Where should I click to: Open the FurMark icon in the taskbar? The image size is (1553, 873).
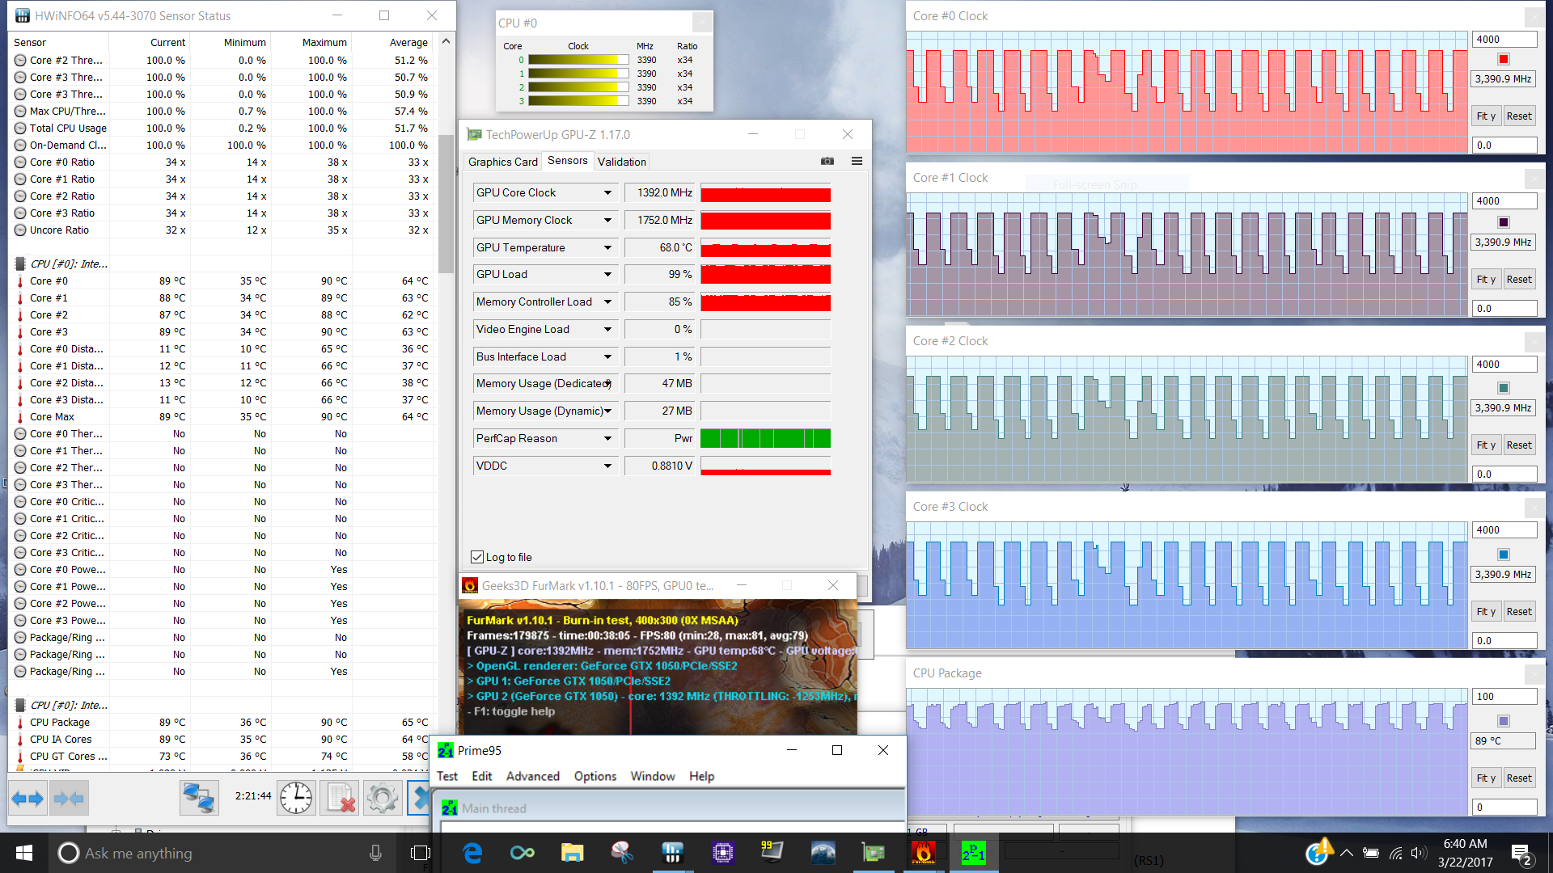tap(923, 853)
